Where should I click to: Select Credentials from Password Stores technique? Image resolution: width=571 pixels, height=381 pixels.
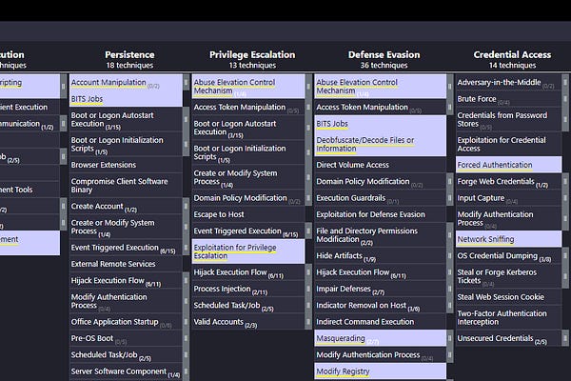[x=508, y=120]
